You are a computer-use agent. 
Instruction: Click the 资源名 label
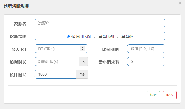(20, 24)
